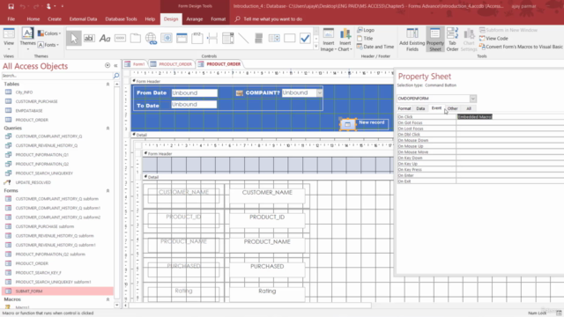
Task: Toggle the Property Sheet button
Action: [x=435, y=40]
